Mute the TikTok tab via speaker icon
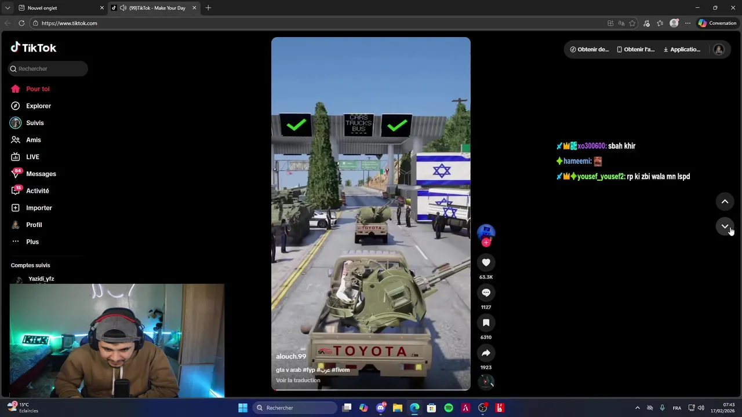The width and height of the screenshot is (742, 417). tap(123, 8)
